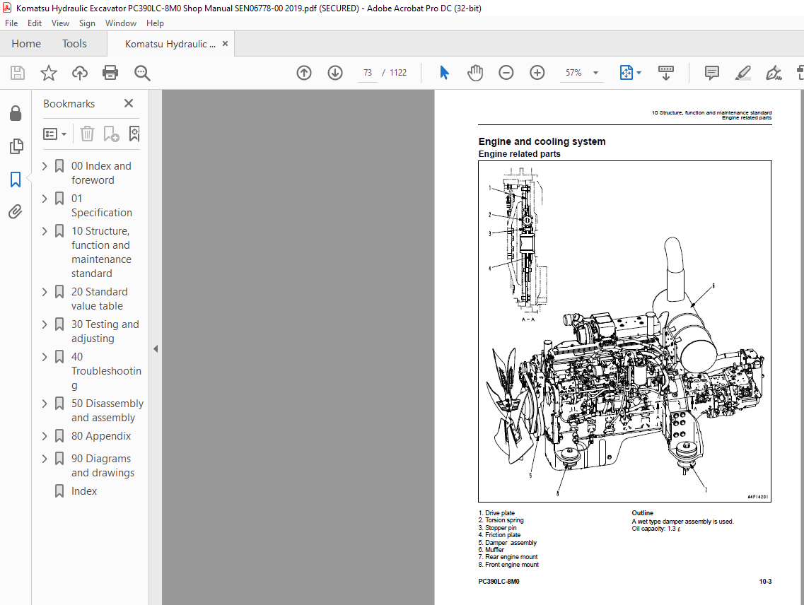Viewport: 804px width, 605px height.
Task: Add file to starred with star icon
Action: click(49, 73)
